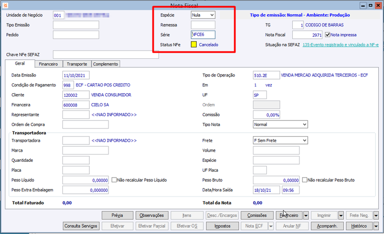Click the Cliente field 120002
384x234 pixels.
point(76,95)
